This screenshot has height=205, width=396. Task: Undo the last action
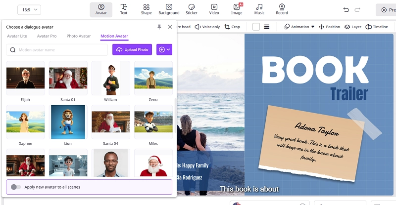tap(346, 10)
